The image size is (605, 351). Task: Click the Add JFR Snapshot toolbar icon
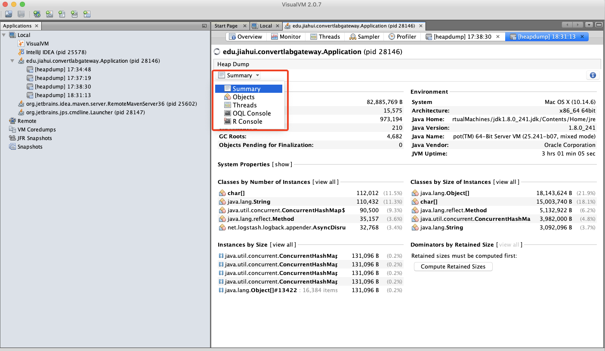74,14
